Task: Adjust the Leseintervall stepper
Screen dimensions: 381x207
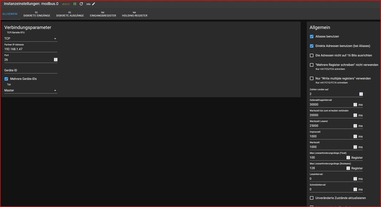Action: 355,179
